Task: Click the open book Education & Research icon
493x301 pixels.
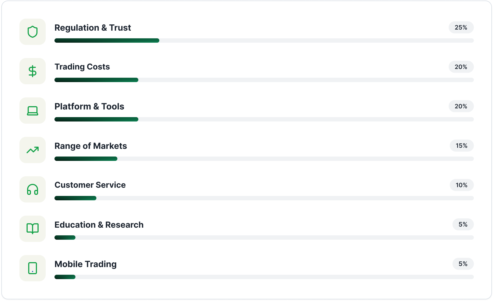Action: pyautogui.click(x=33, y=229)
